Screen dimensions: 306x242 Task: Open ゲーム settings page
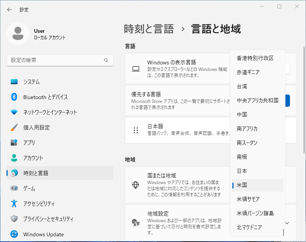[60, 188]
